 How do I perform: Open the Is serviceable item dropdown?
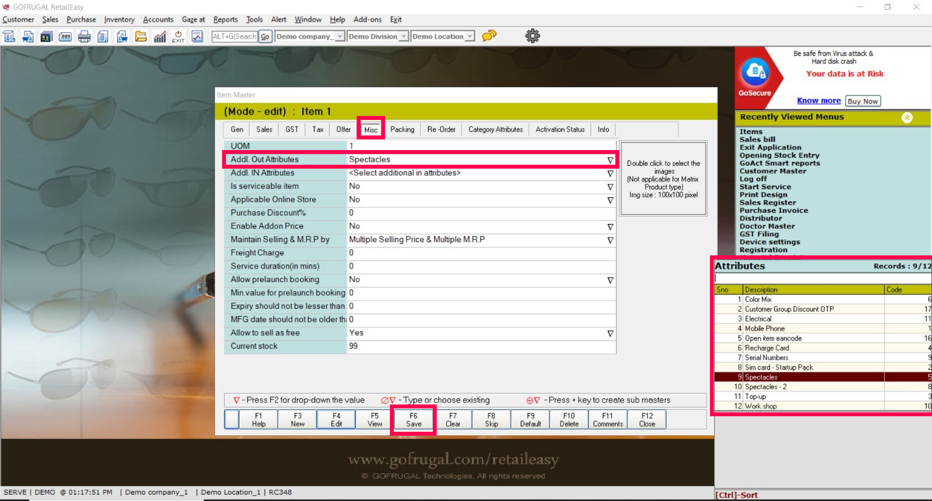tap(610, 187)
